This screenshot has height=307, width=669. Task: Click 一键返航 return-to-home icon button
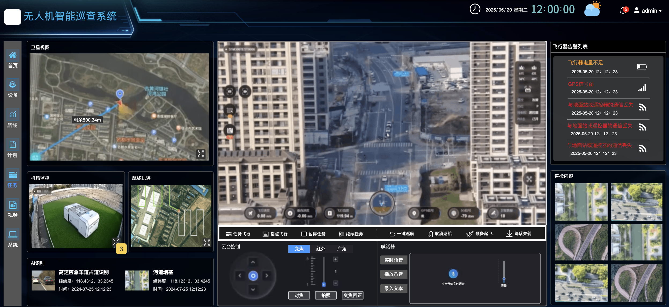pyautogui.click(x=402, y=234)
